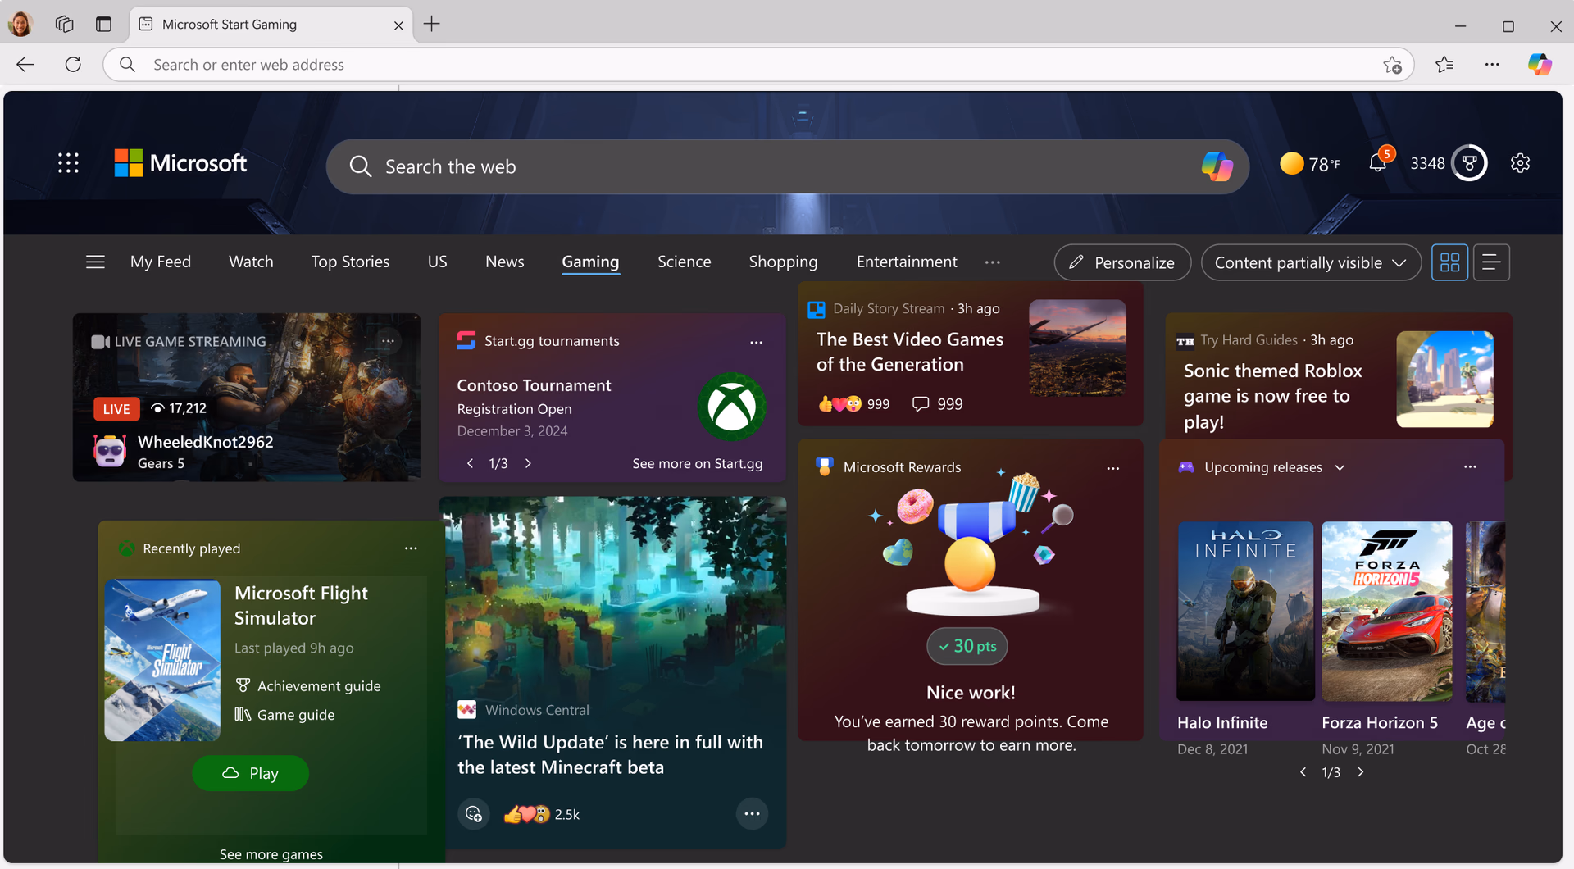Open more options on Microsoft Rewards card

coord(1112,469)
